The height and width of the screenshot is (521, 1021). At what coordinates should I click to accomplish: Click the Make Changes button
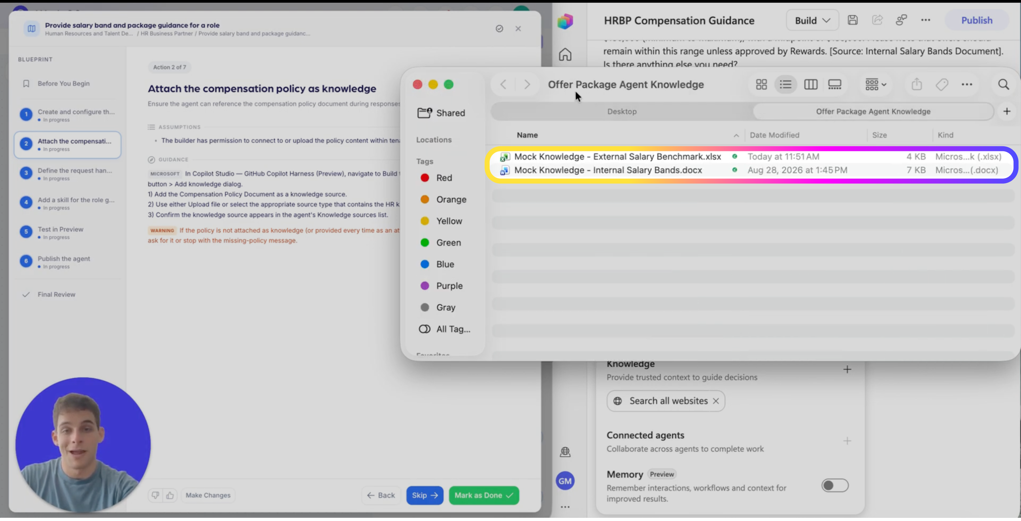(208, 495)
